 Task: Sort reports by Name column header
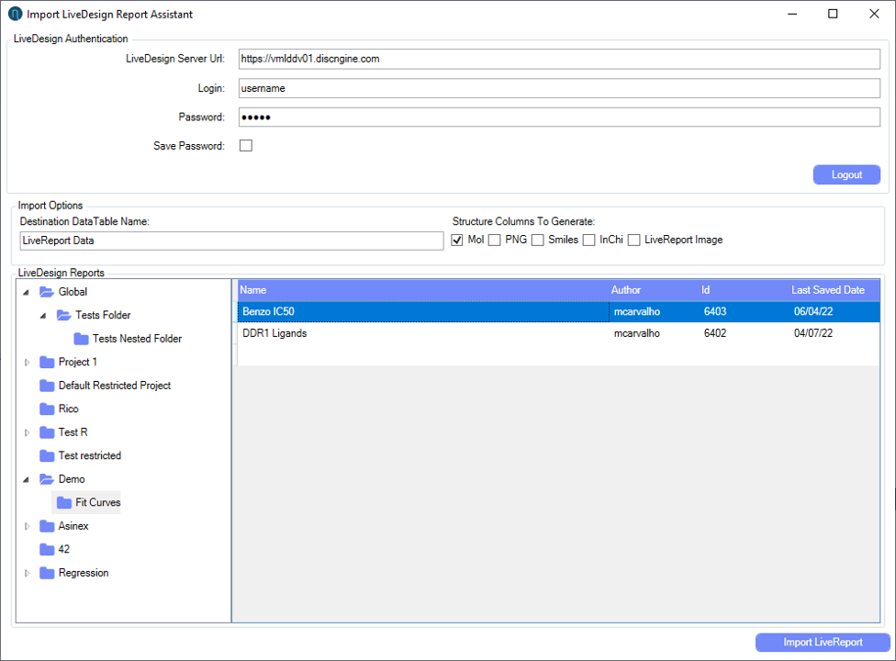point(423,290)
